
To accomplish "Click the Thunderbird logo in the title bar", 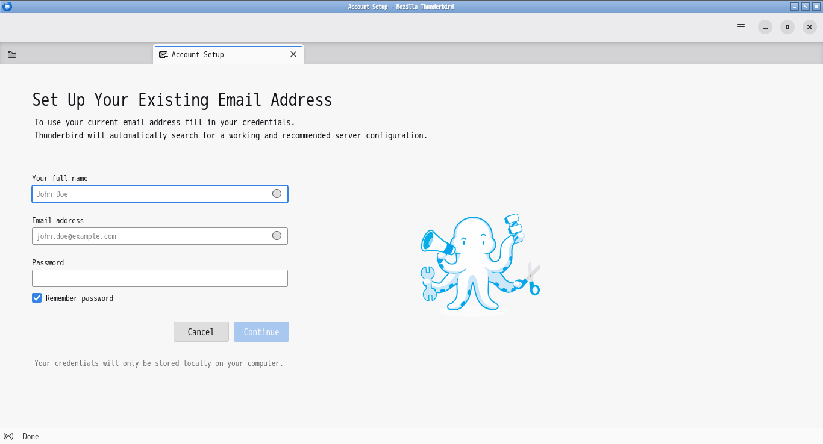I will pos(6,7).
